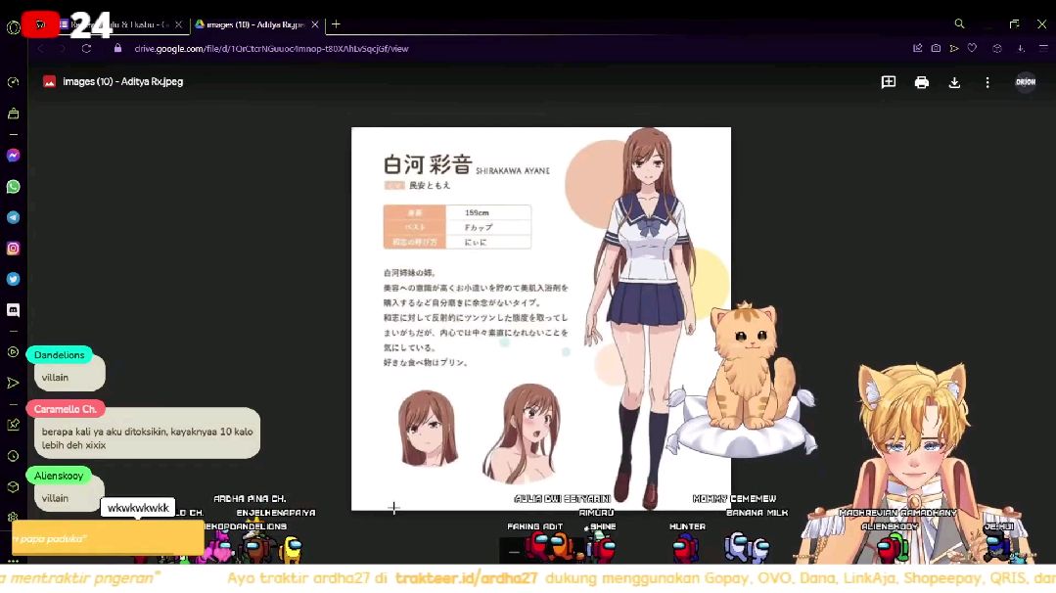Go back to the previous page

(40, 49)
